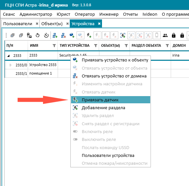Select Привязать датчик in context menu
Image resolution: width=189 pixels, height=186 pixels.
pyautogui.click(x=110, y=100)
